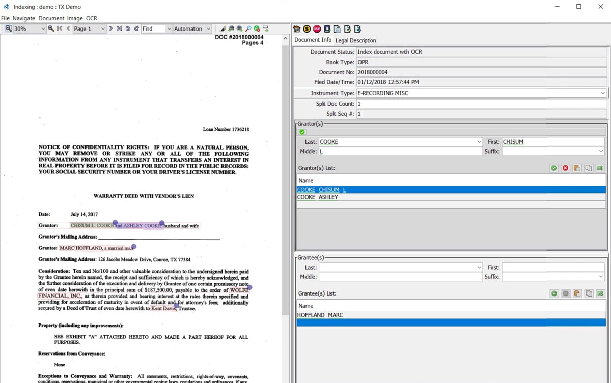Open the Page 1 selector dropdown

[103, 29]
